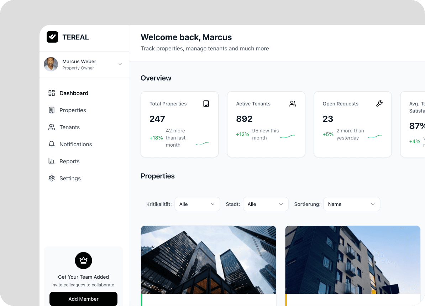
Task: Click the Properties section heading
Action: [157, 176]
